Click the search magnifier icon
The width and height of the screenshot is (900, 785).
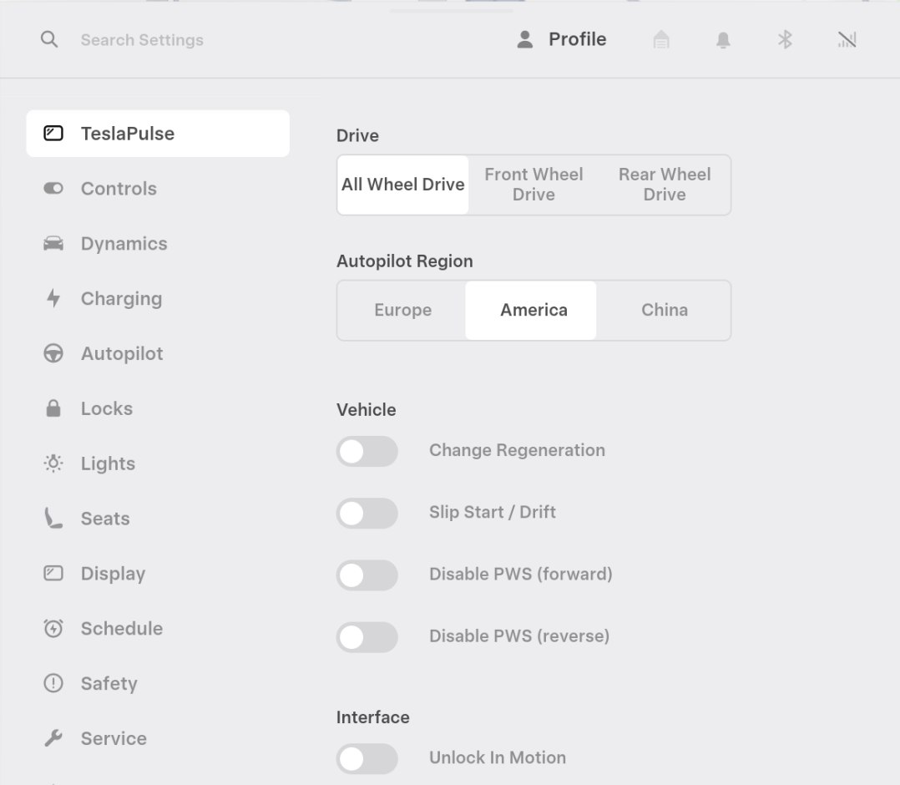pyautogui.click(x=49, y=39)
